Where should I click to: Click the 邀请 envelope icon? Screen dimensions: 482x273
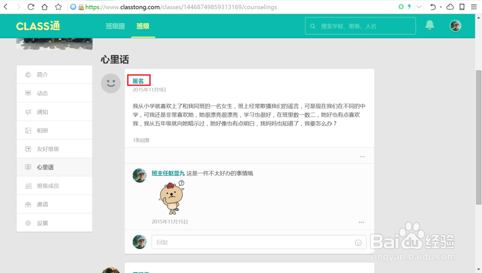[x=28, y=204]
